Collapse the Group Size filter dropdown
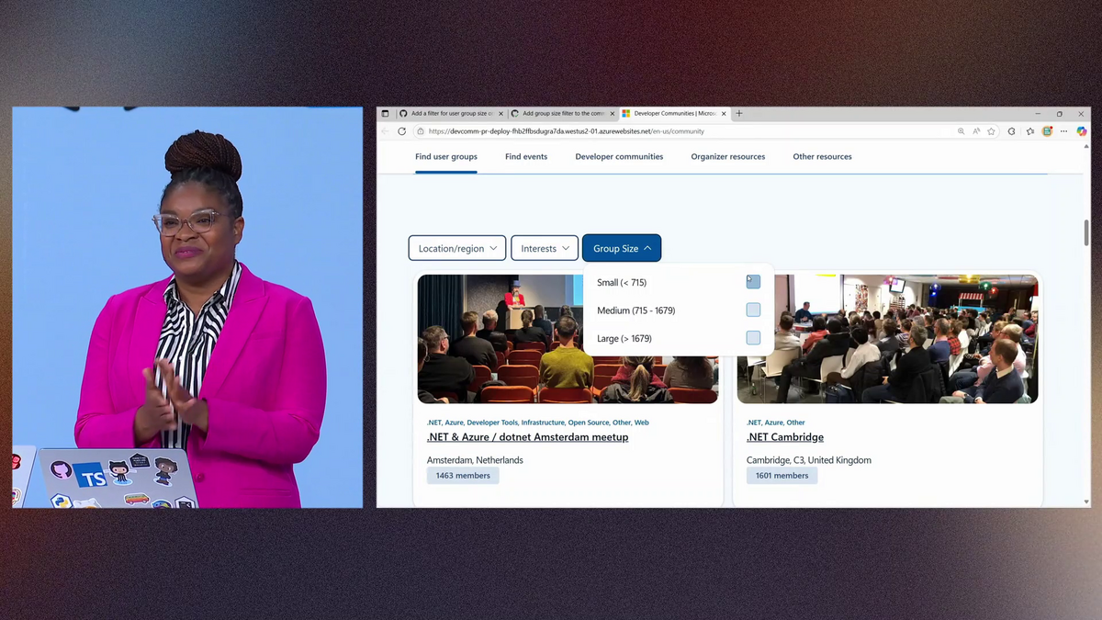The image size is (1102, 620). point(622,248)
